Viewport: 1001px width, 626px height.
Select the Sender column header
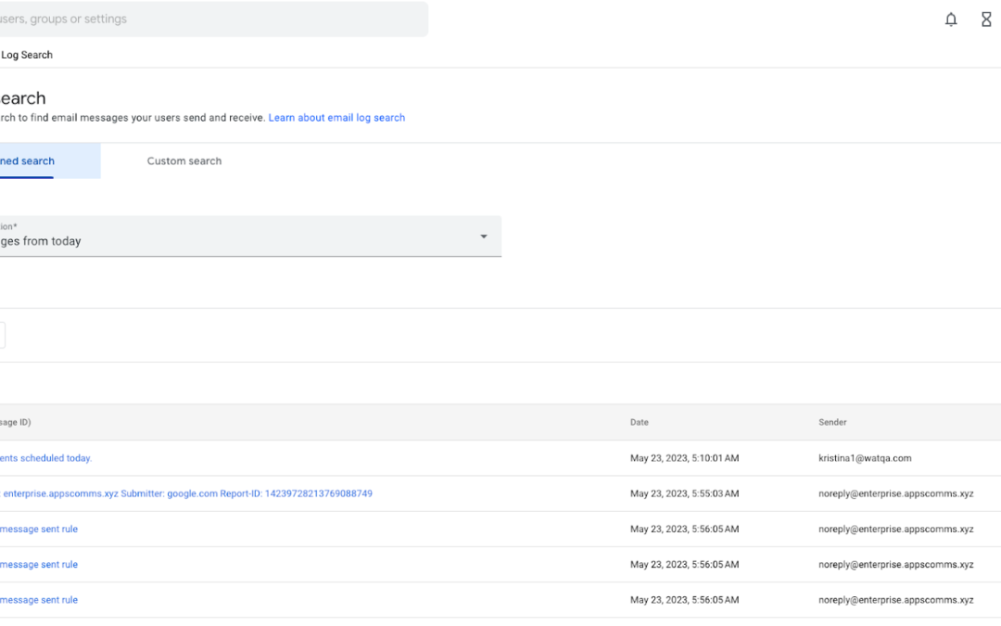832,422
